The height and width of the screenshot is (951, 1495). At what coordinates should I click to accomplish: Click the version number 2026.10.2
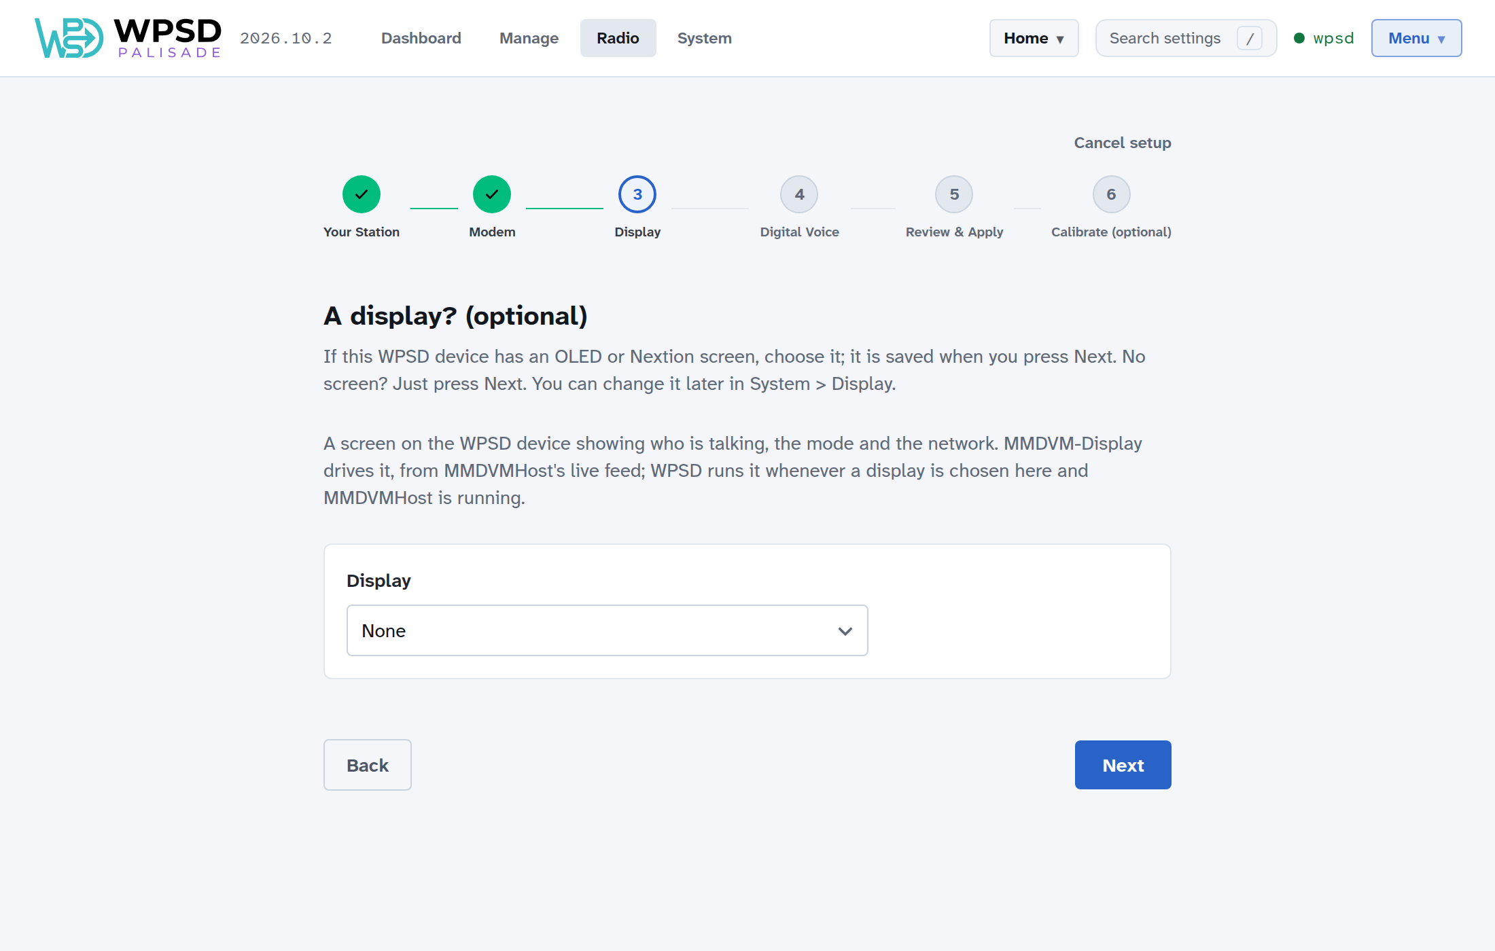pyautogui.click(x=285, y=38)
